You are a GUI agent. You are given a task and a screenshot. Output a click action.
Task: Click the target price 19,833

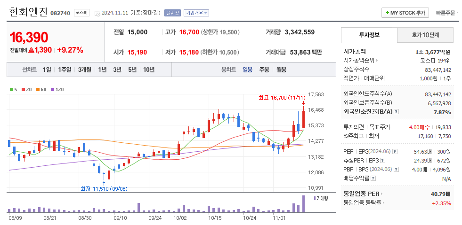click(443, 127)
